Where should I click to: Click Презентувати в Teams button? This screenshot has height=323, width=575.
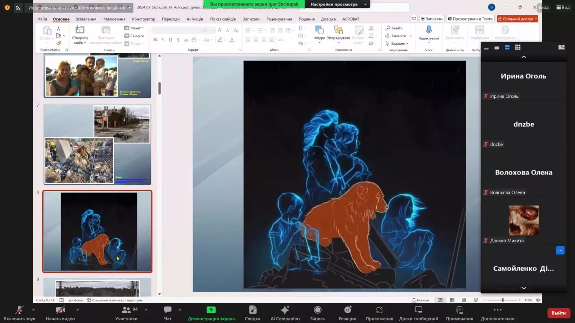pyautogui.click(x=470, y=19)
